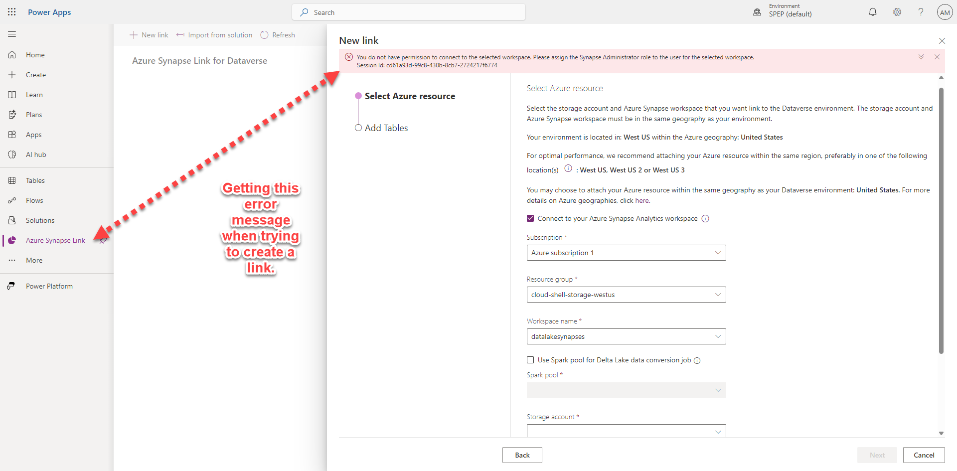Open the notifications bell
Viewport: 957px width, 471px height.
click(873, 12)
